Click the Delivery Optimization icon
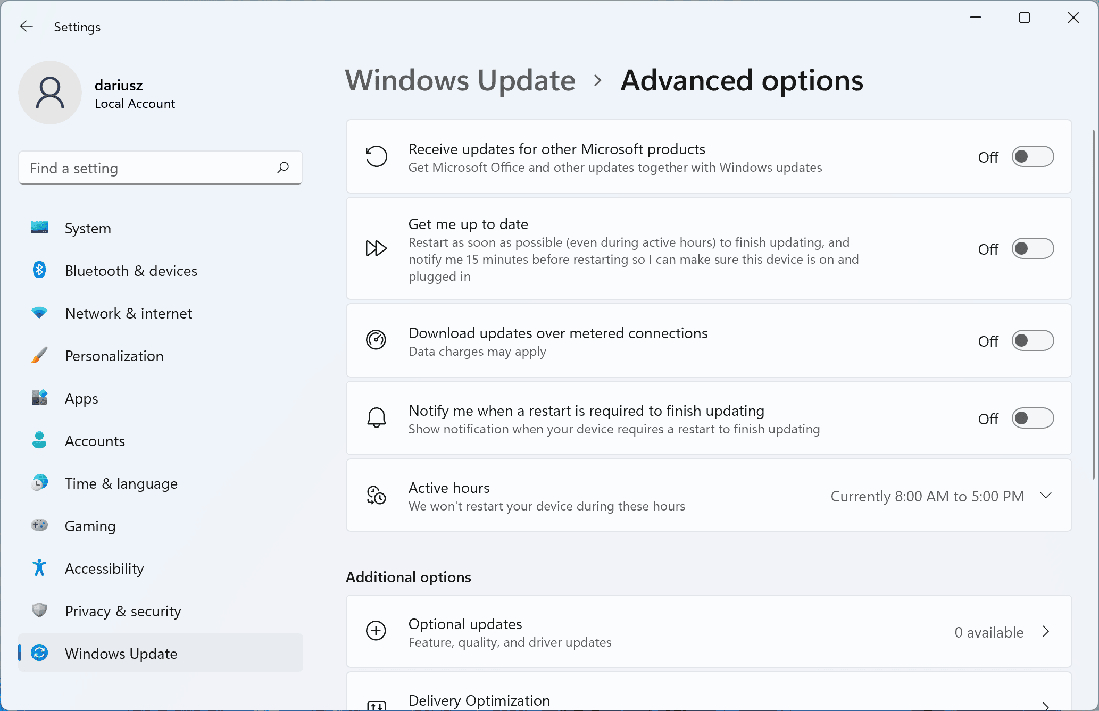1099x711 pixels. point(376,705)
